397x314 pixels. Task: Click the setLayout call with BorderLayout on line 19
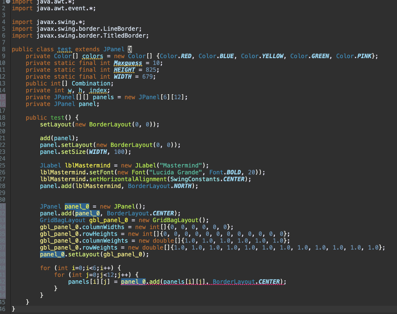(x=55, y=124)
